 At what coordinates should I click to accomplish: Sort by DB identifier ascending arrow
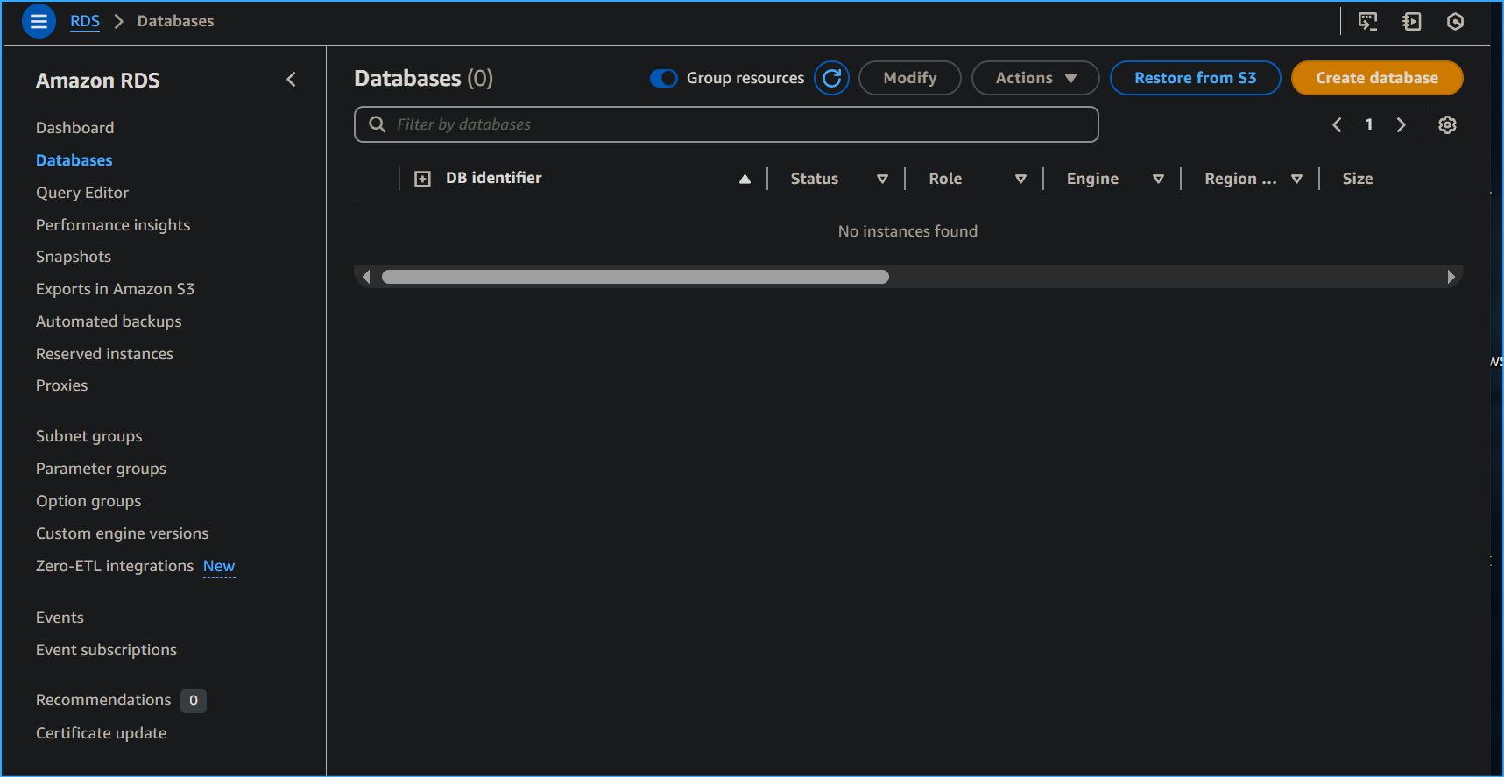click(x=745, y=179)
